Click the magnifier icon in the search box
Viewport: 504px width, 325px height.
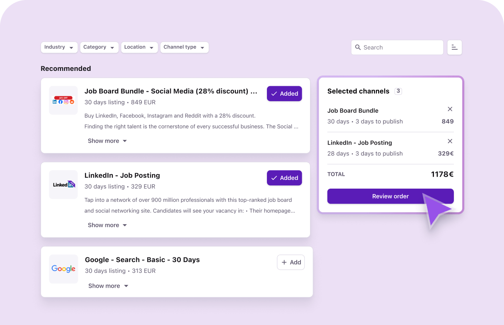[358, 47]
